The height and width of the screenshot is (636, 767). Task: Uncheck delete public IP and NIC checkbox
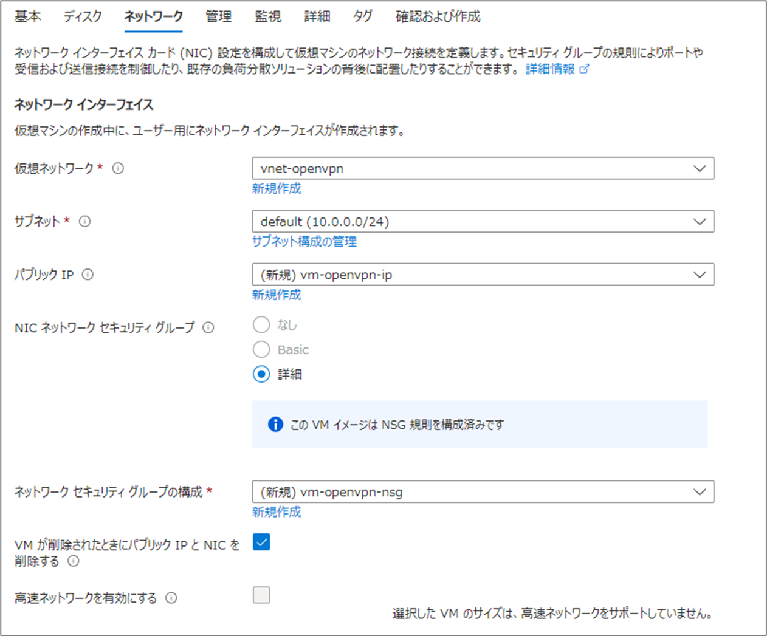coord(261,542)
